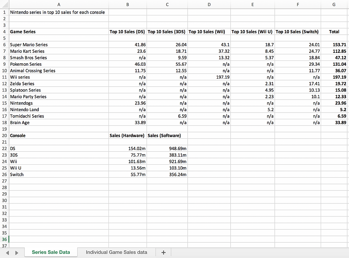Image resolution: width=349 pixels, height=258 pixels.
Task: Select column B header
Action: (x=127, y=5)
